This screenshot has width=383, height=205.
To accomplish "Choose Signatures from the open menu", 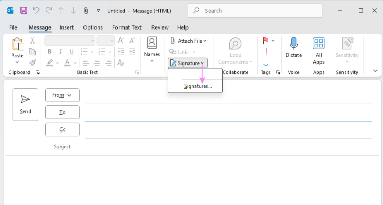I will coord(199,86).
